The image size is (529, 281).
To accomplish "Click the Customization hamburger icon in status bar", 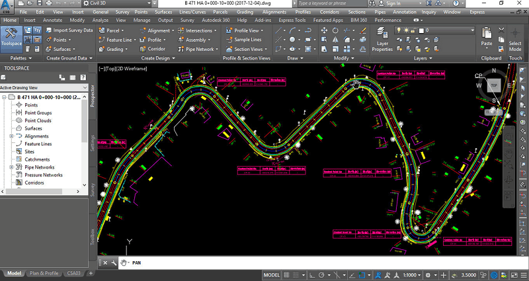I will (524, 275).
